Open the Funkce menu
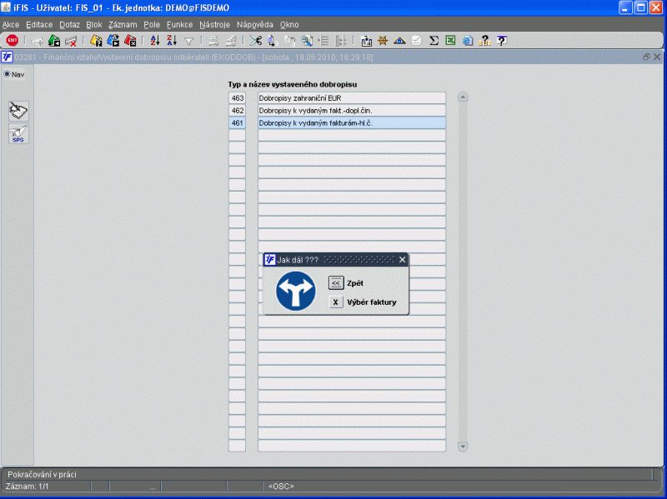 pos(179,25)
